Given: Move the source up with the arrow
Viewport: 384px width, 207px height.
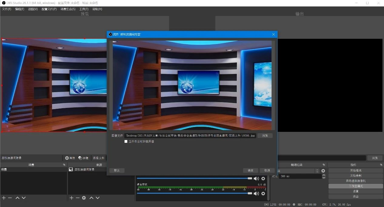Looking at the screenshot, I should pos(91,198).
